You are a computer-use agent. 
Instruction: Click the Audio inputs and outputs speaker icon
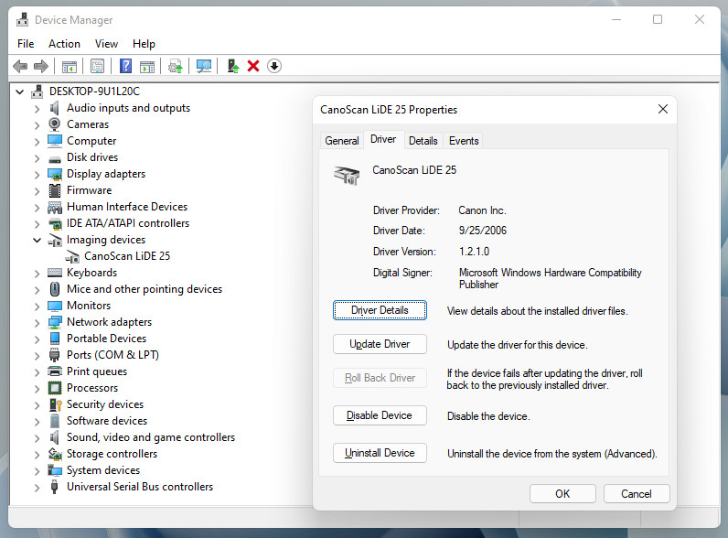click(54, 108)
